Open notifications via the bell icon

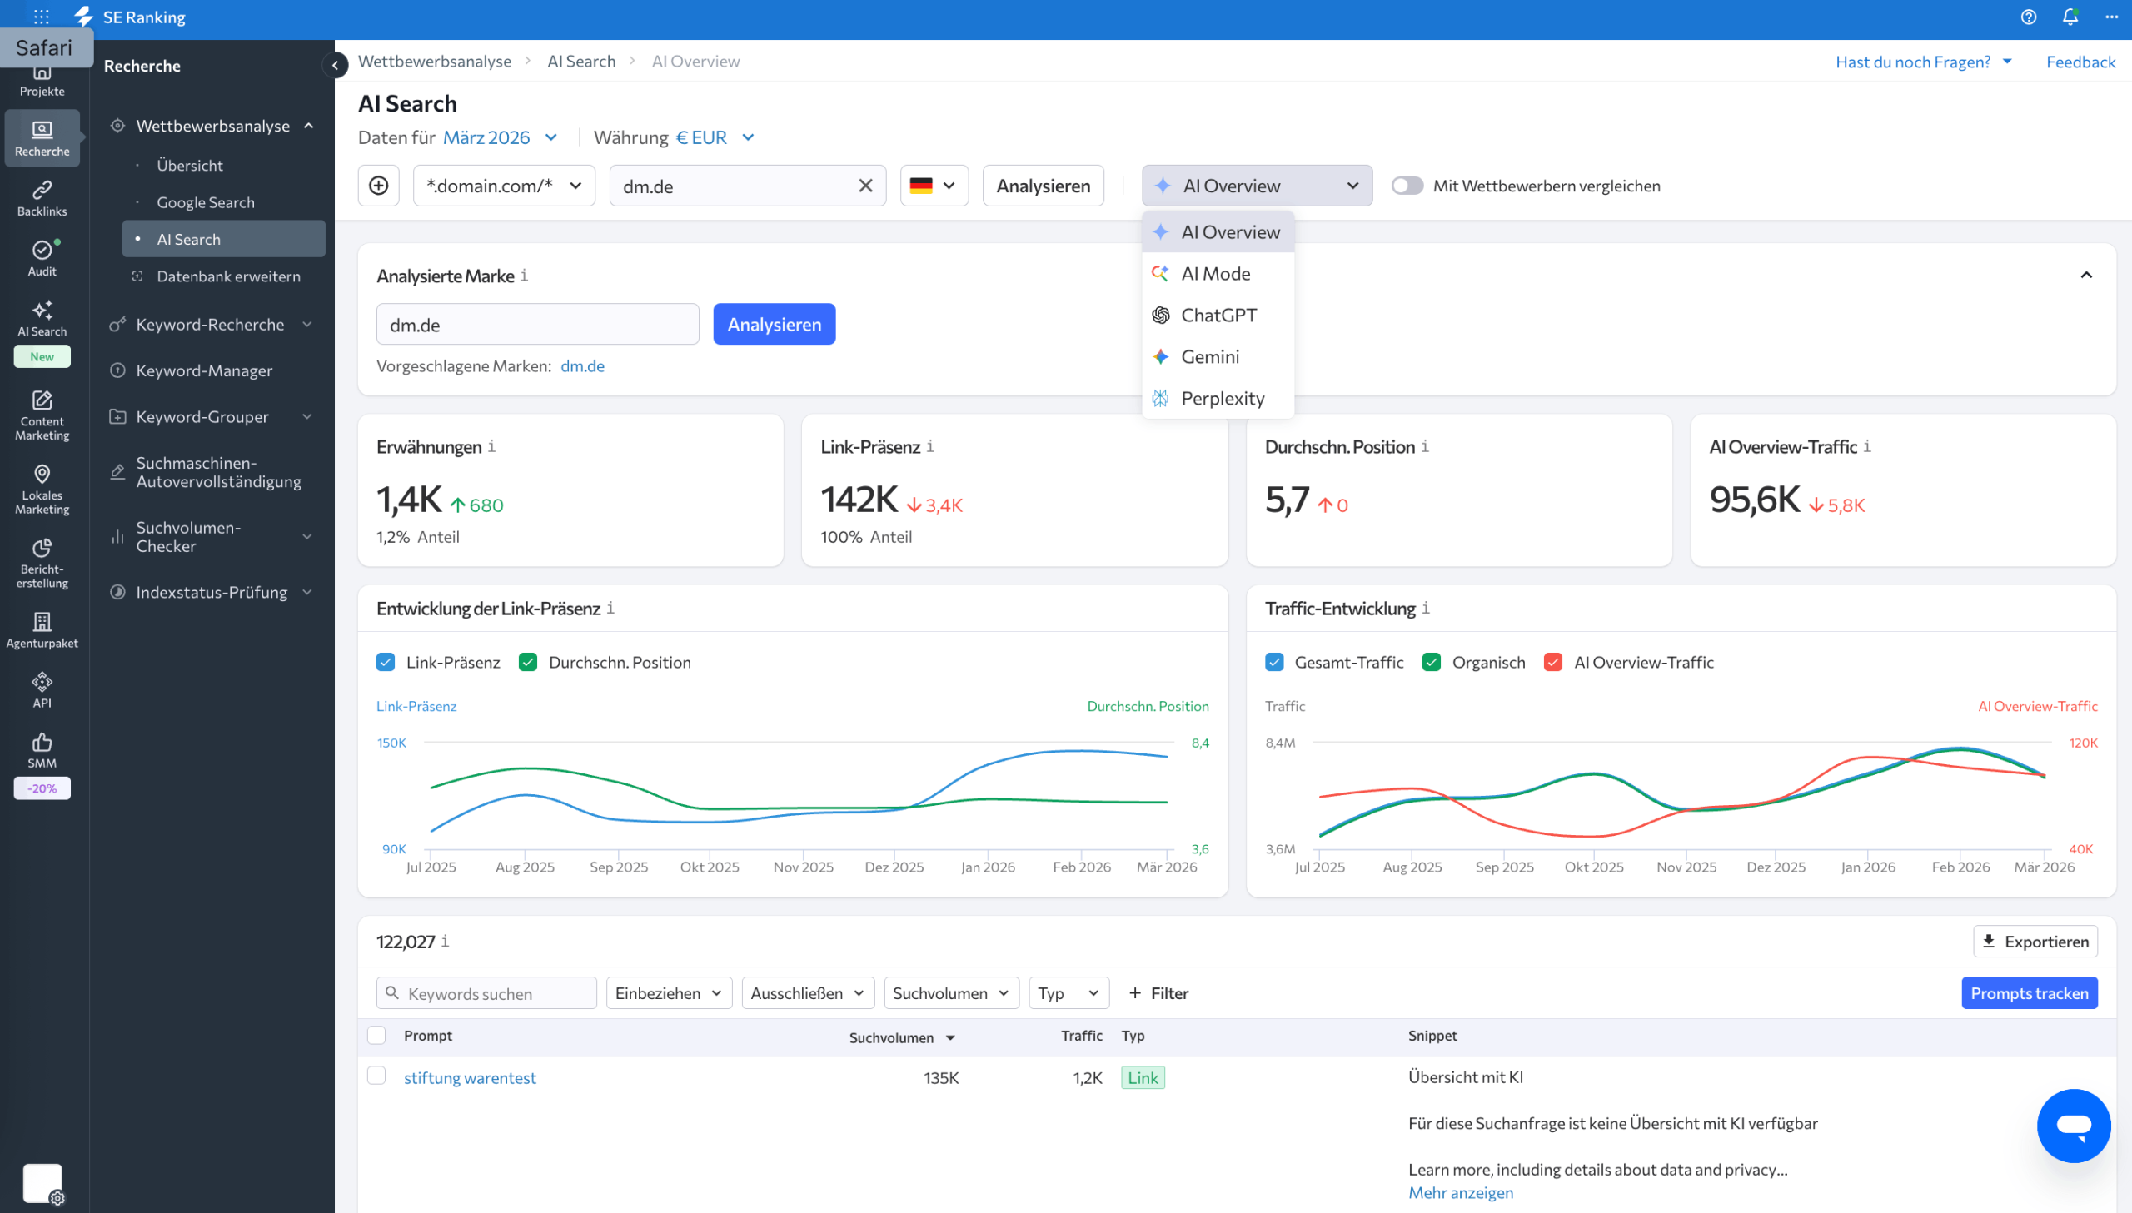2070,17
